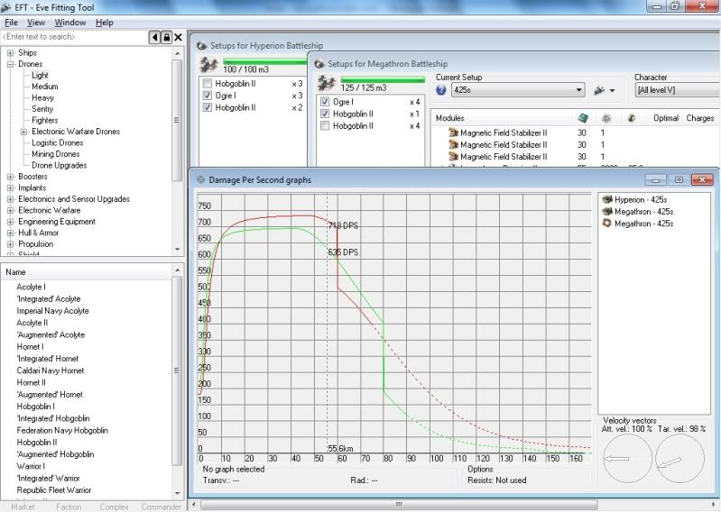Open the Window menu
This screenshot has height=512, width=721.
69,23
